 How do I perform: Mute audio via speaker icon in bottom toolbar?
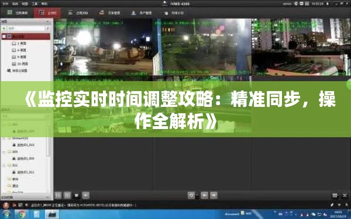point(86,195)
